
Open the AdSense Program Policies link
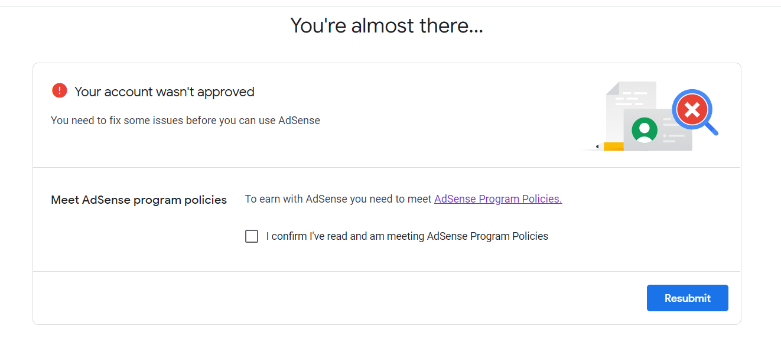coord(498,199)
